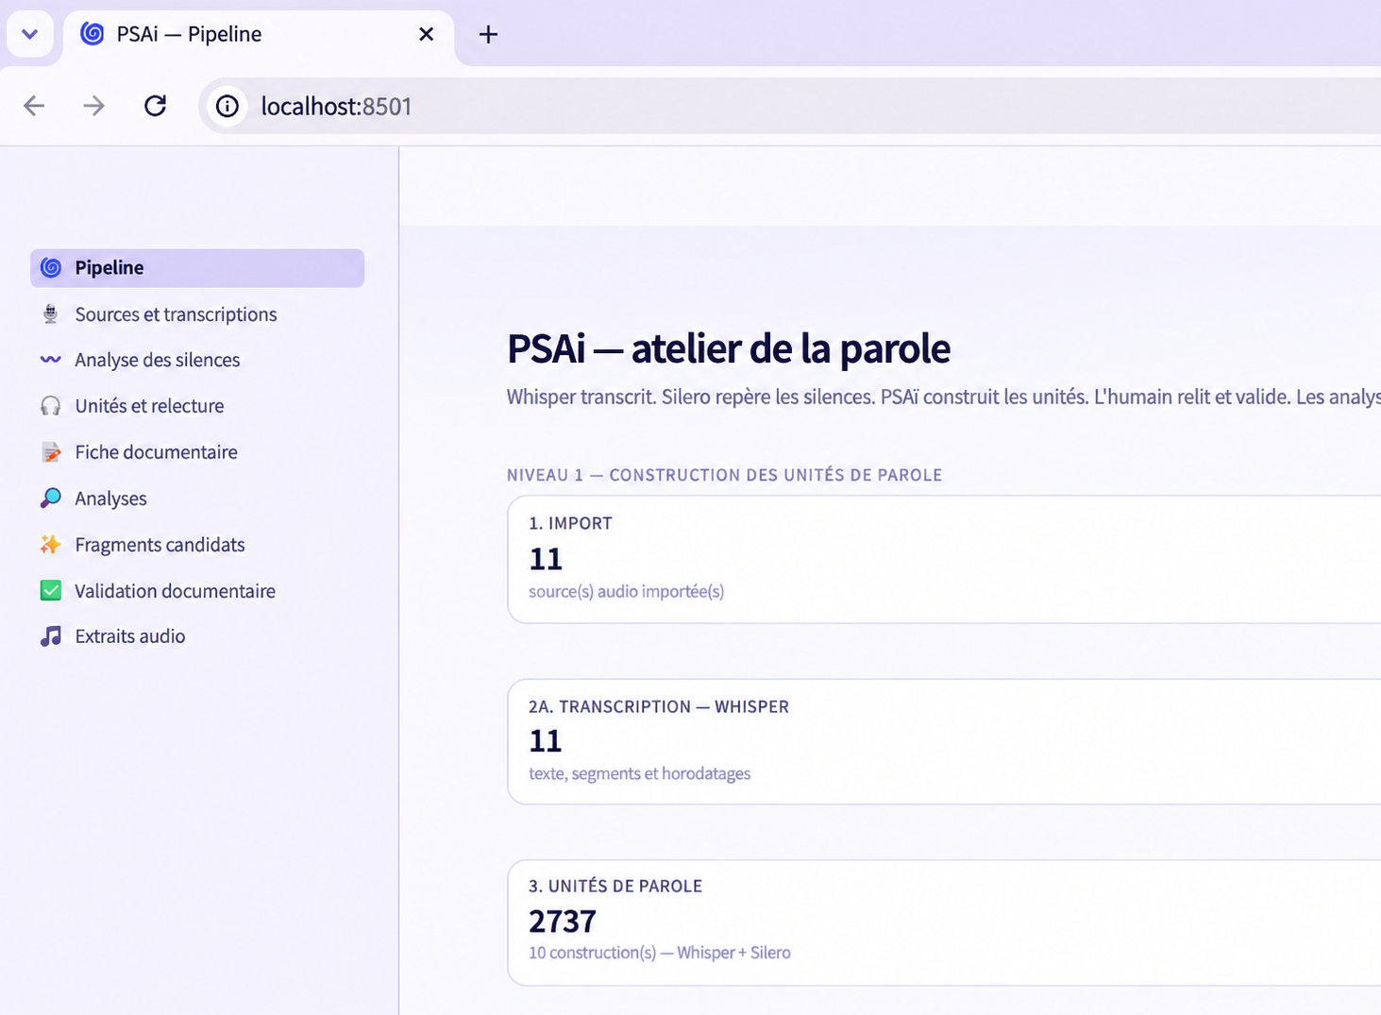Open a new browser tab with the plus
This screenshot has height=1015, width=1381.
coord(488,35)
